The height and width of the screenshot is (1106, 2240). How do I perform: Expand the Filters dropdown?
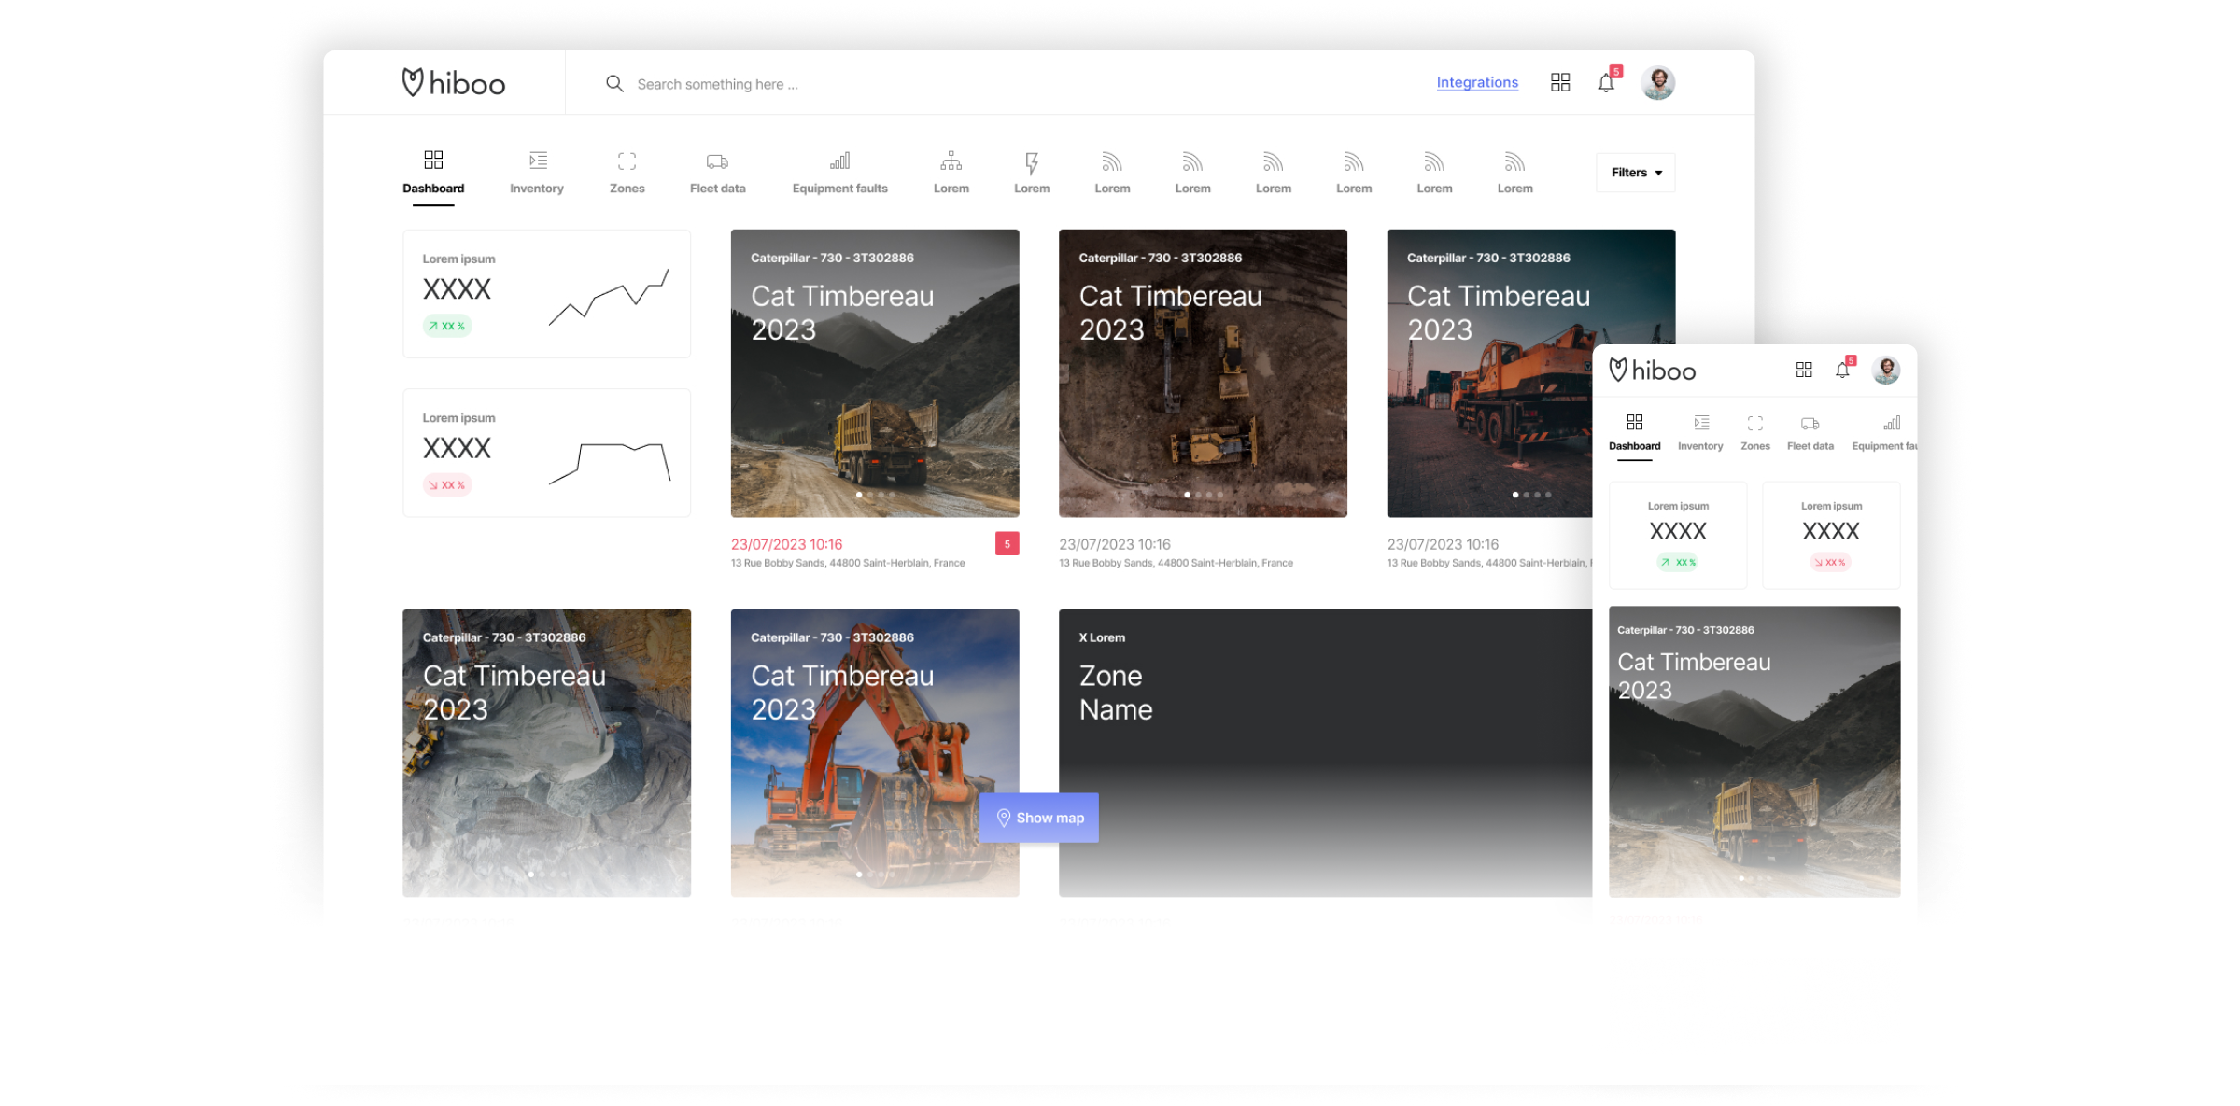1636,173
